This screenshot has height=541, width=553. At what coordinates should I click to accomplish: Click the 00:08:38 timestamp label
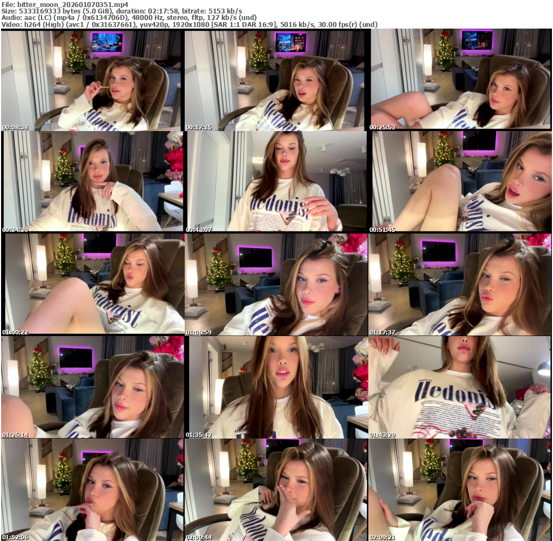click(15, 127)
